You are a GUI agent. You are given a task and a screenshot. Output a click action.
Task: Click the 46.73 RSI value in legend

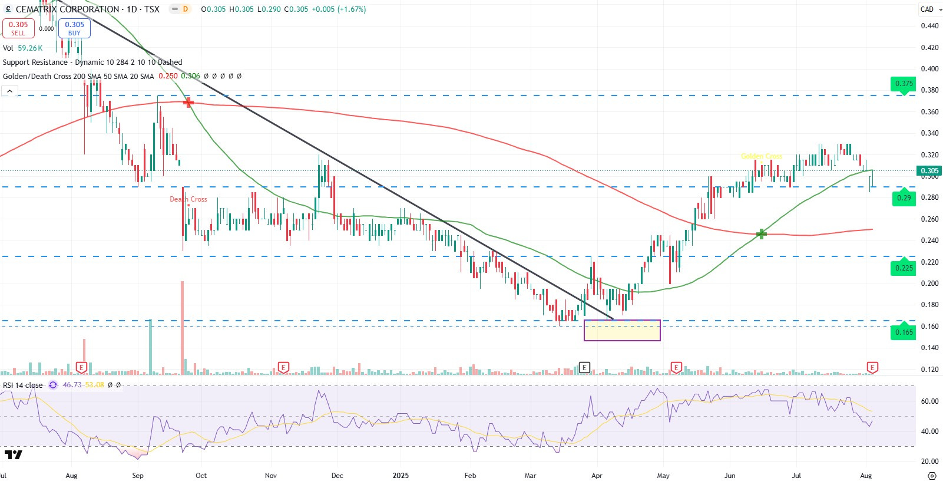[x=72, y=385]
